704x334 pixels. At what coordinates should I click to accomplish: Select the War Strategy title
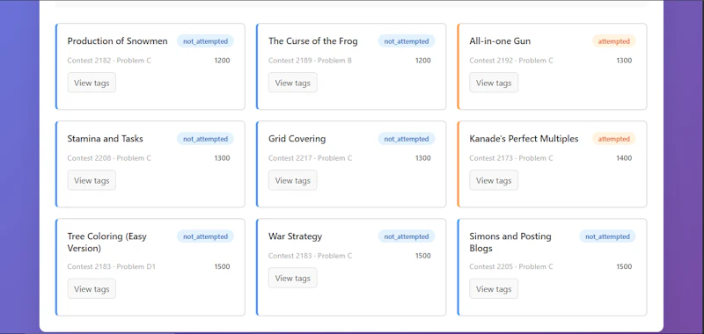[295, 236]
